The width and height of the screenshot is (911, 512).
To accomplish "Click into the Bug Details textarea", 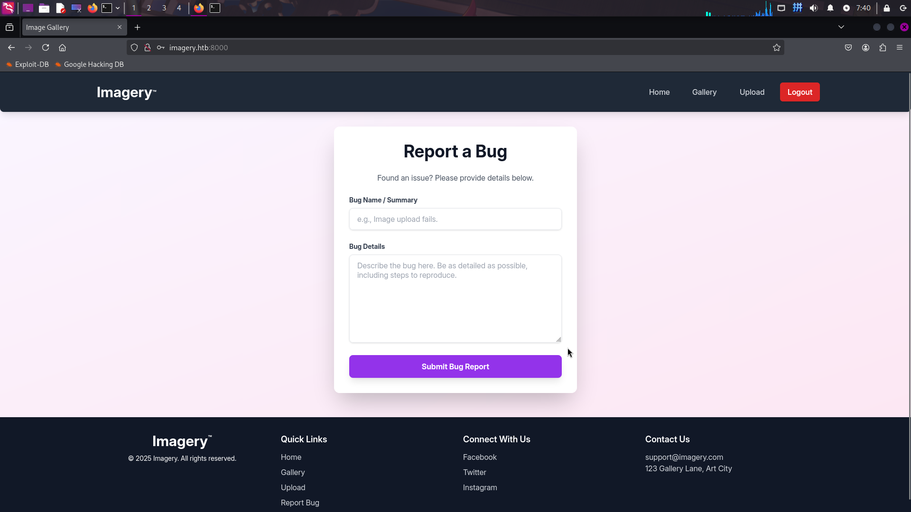I will tap(455, 299).
